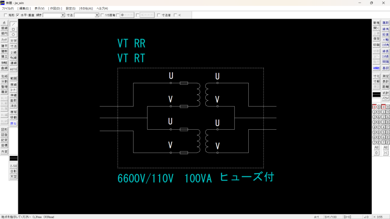Select the circle (○) drawing tool
Viewport: 390px width, 219px height.
click(x=13, y=34)
